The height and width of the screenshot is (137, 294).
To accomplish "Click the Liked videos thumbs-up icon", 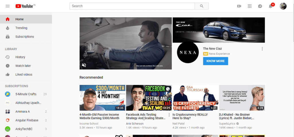I will (7, 75).
